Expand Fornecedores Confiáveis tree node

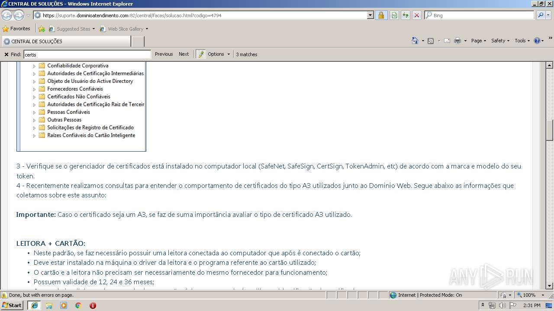[x=34, y=89]
